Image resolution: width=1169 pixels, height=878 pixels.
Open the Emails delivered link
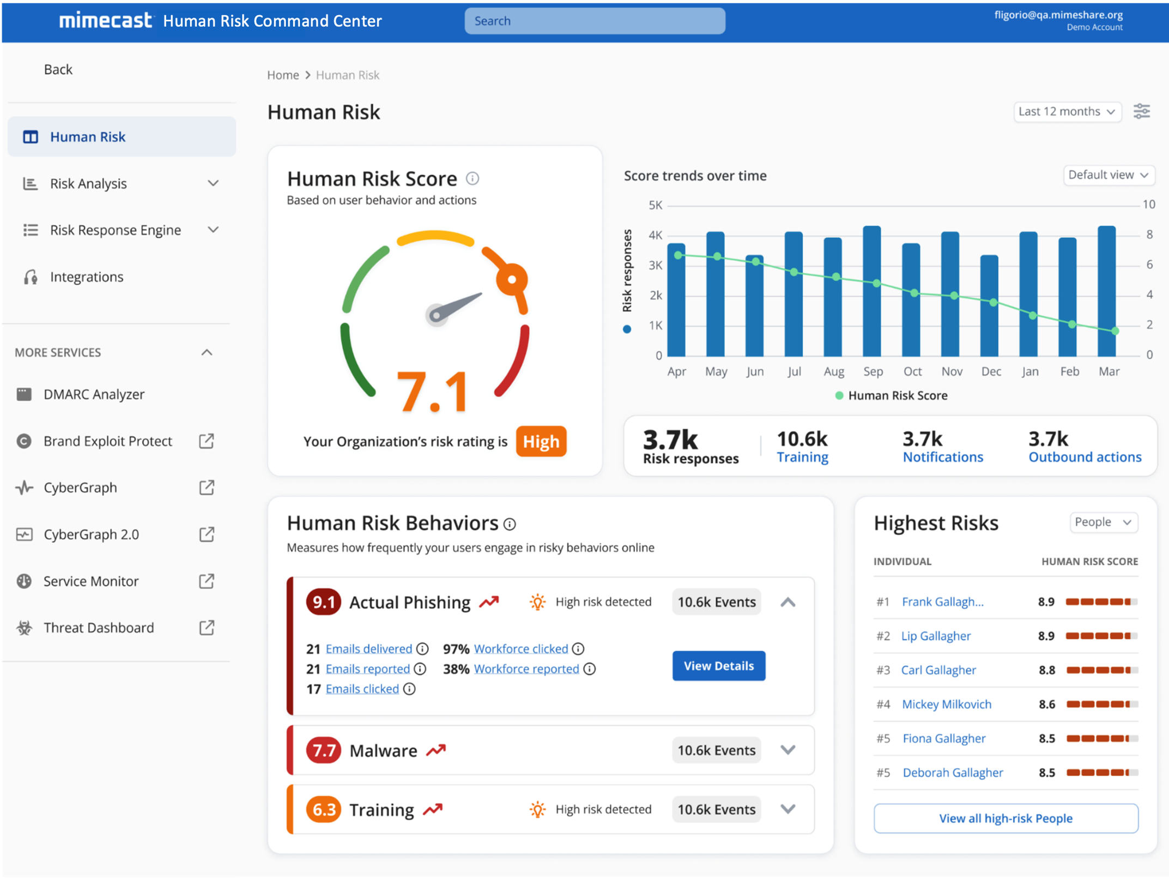(369, 649)
